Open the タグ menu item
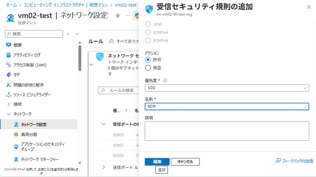The image size is (316, 177). point(16,75)
